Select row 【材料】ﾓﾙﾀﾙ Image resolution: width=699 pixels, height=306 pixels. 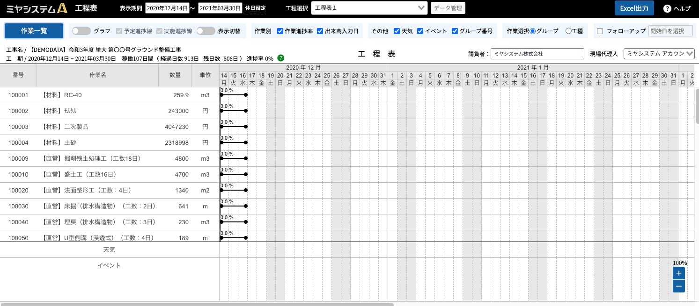tap(110, 111)
